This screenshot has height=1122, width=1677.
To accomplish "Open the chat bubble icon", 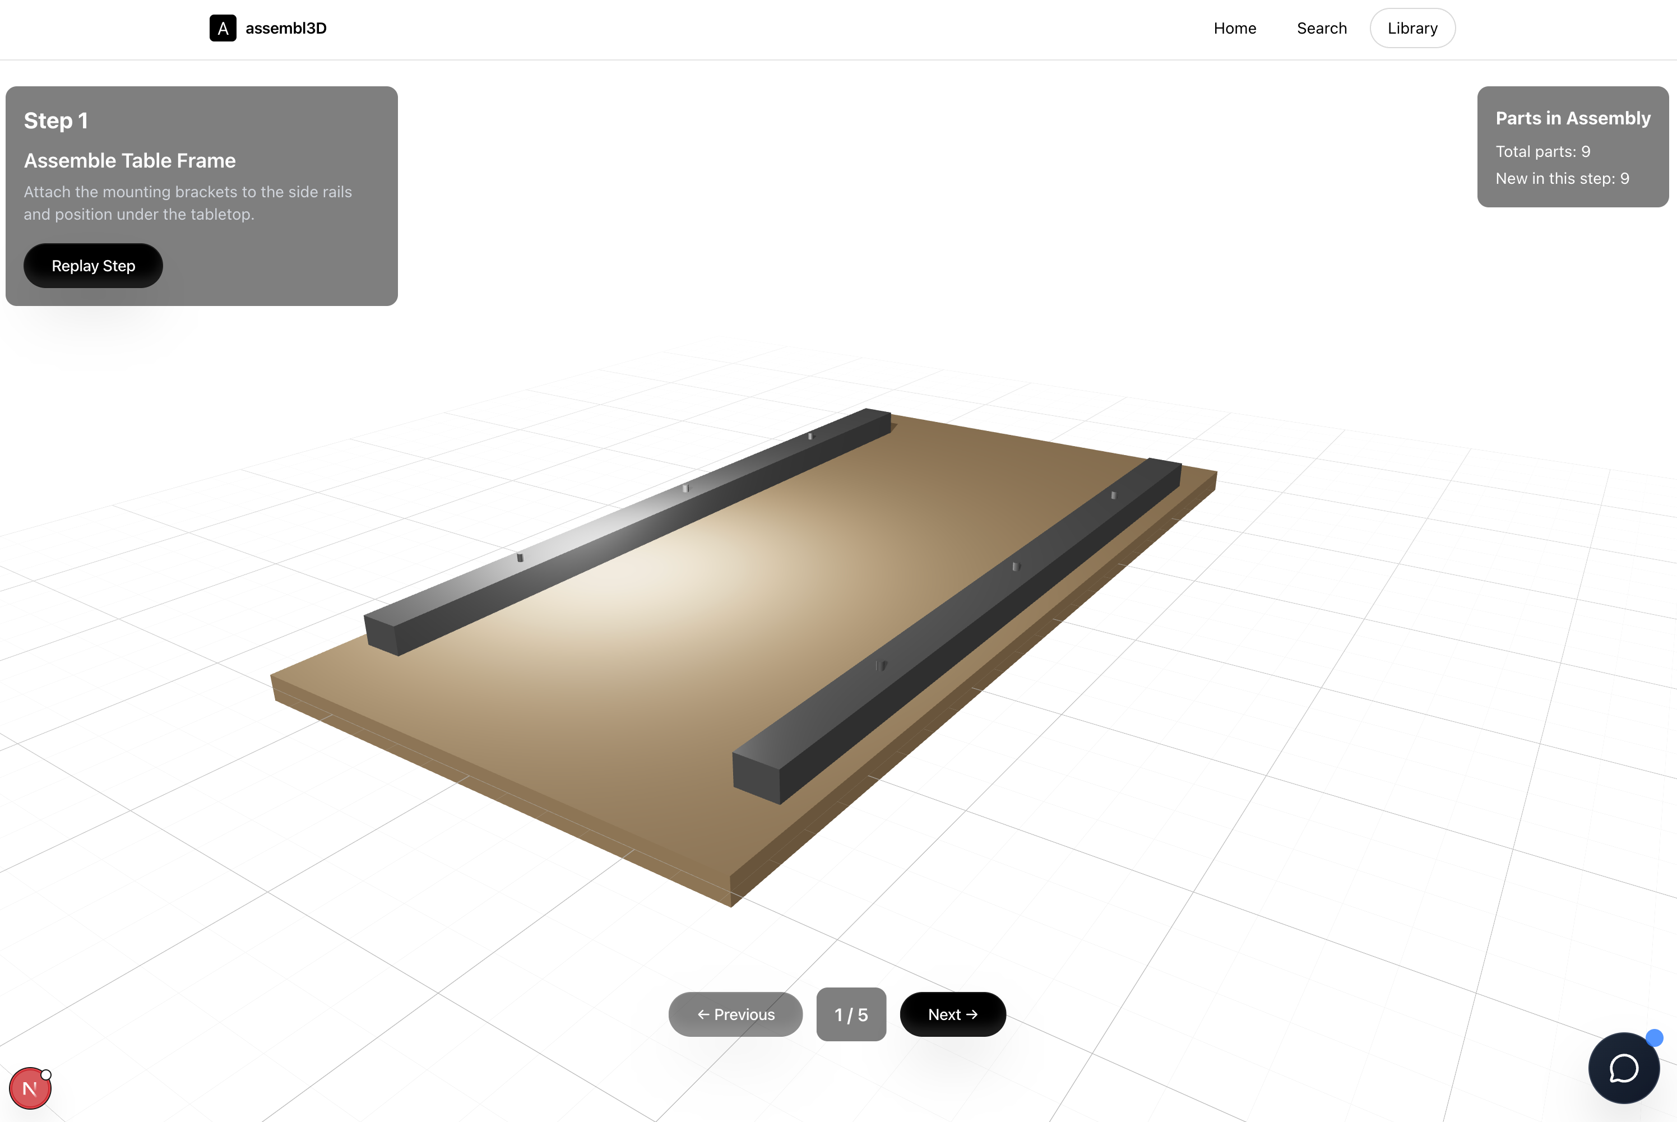I will point(1623,1068).
